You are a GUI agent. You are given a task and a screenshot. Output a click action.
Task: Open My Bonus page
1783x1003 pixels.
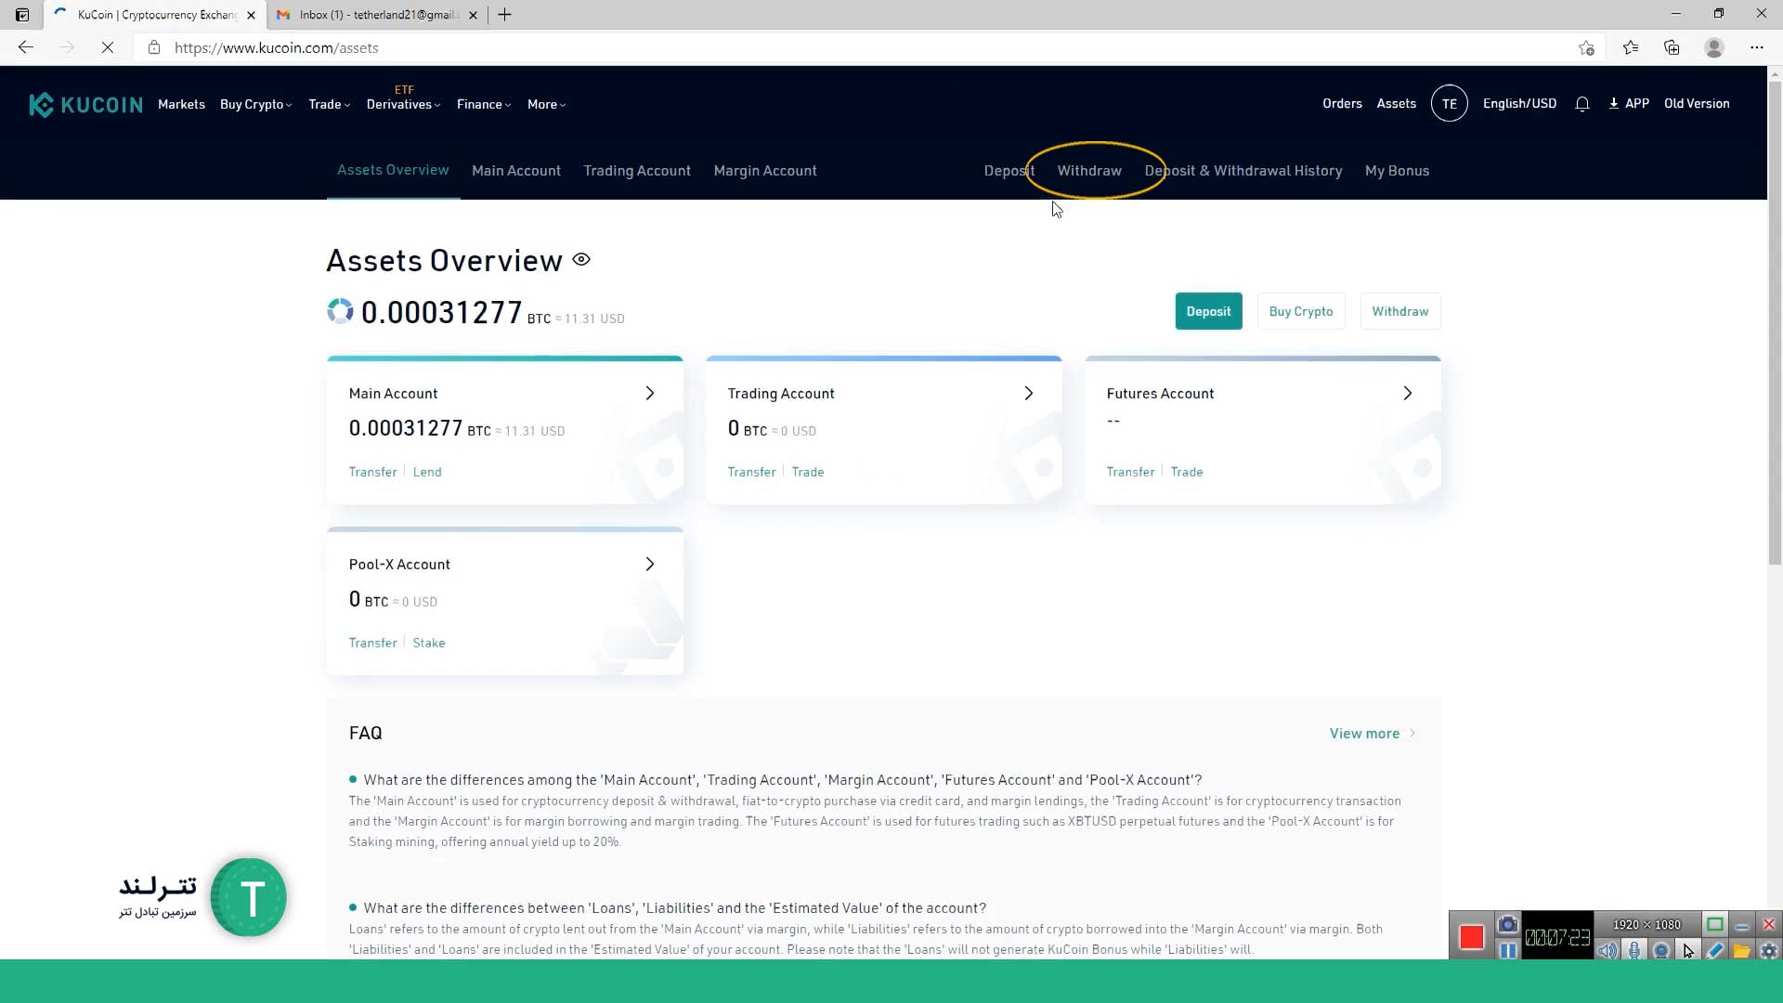[x=1397, y=171]
